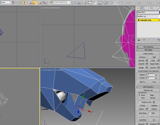Screen dimensions: 160x125
Task: Open the Render Setup icon
Action: pyautogui.click(x=111, y=3)
